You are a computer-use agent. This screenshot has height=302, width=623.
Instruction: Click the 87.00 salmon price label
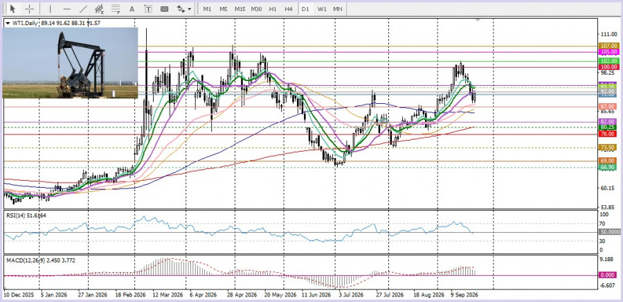coord(609,107)
